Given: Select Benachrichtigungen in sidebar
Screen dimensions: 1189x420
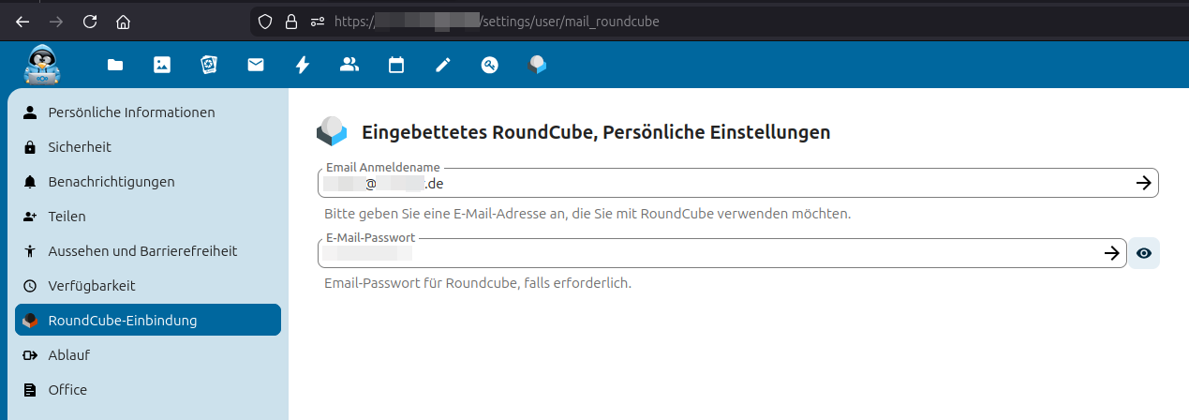Looking at the screenshot, I should (x=111, y=182).
